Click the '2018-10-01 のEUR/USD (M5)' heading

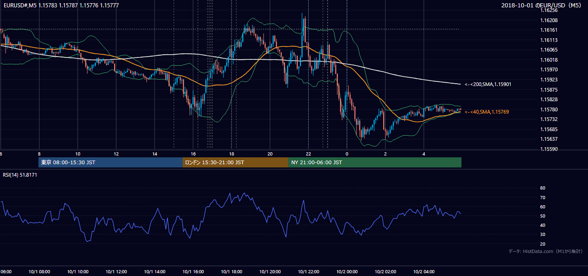pos(542,6)
